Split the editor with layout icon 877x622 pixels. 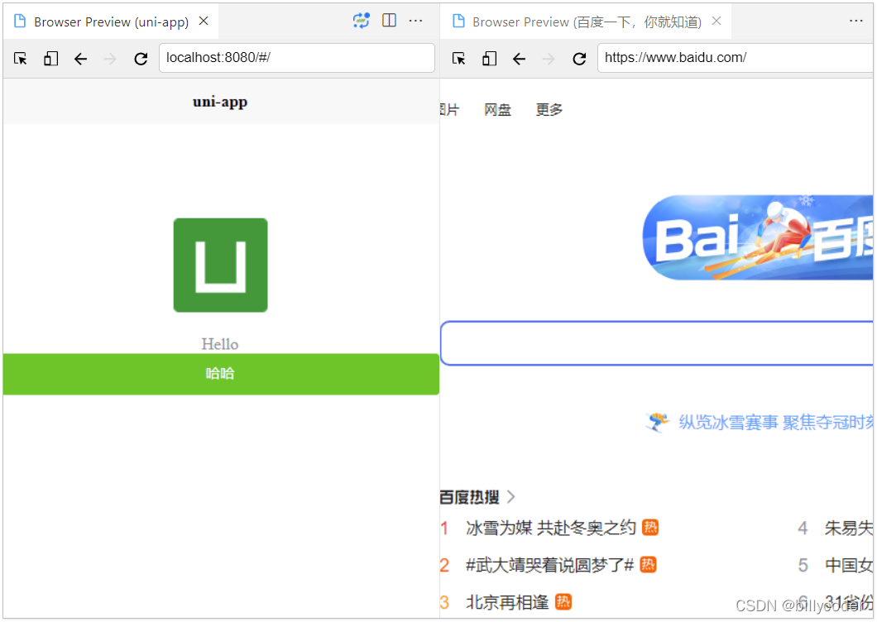(x=390, y=21)
